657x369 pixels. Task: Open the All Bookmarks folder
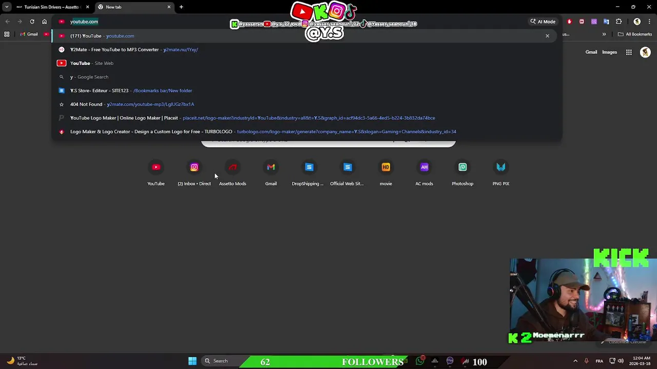[635, 34]
